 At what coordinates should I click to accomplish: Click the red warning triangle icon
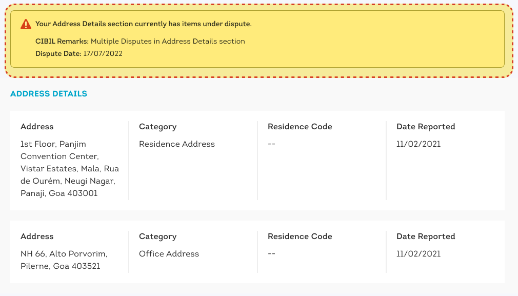click(x=26, y=24)
